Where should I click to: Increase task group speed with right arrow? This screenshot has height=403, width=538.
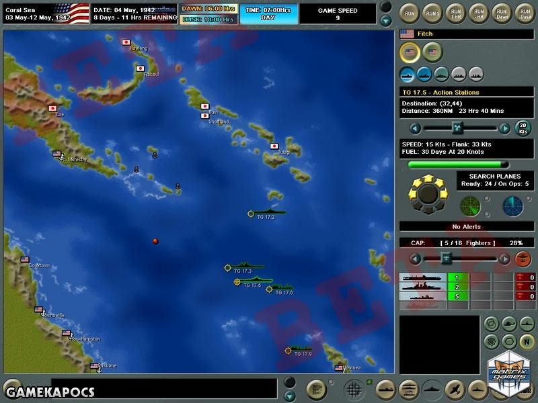tap(504, 128)
